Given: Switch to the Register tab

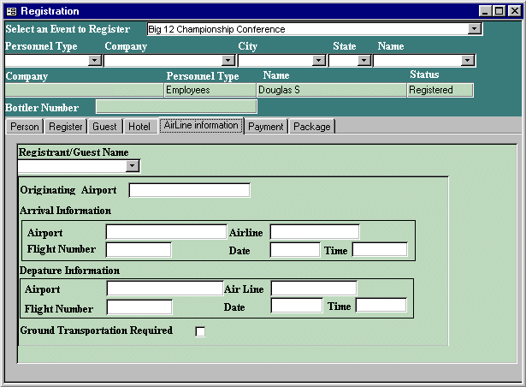Looking at the screenshot, I should point(65,127).
